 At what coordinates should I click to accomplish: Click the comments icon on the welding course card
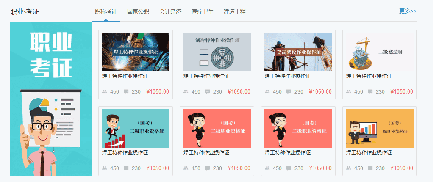[x=126, y=91]
